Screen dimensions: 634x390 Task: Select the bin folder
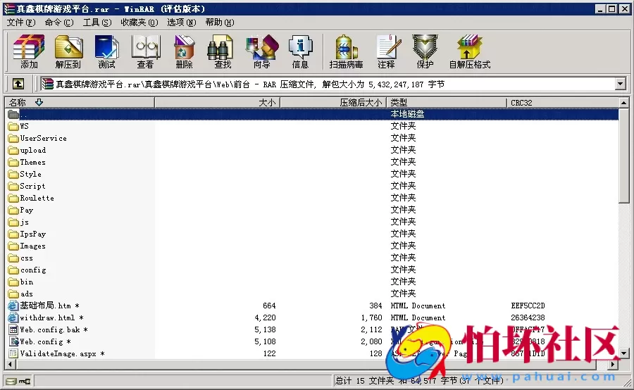click(21, 282)
